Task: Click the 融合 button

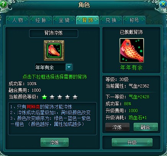Action: click(x=146, y=127)
